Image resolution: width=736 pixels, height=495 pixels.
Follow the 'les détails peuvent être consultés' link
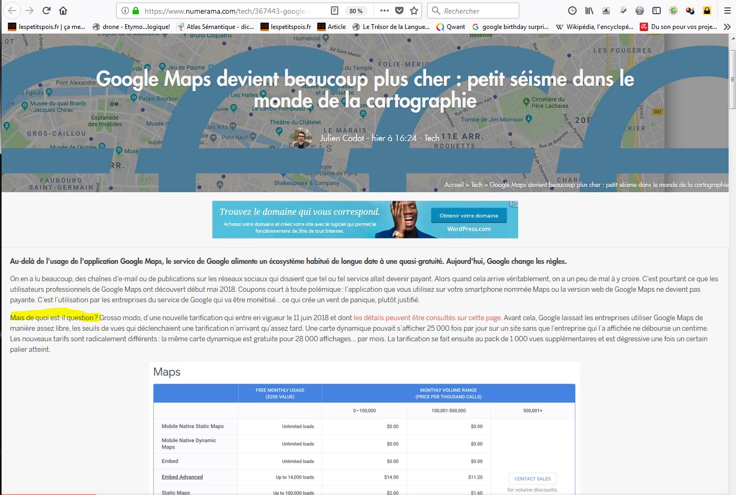click(427, 318)
